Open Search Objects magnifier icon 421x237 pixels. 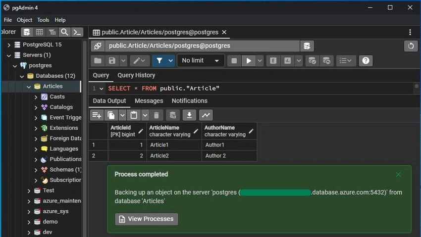tap(64, 32)
